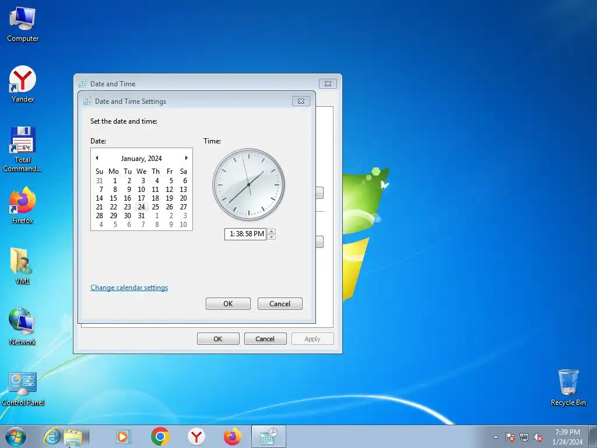
Task: Select January 17 in the calendar
Action: 141,198
